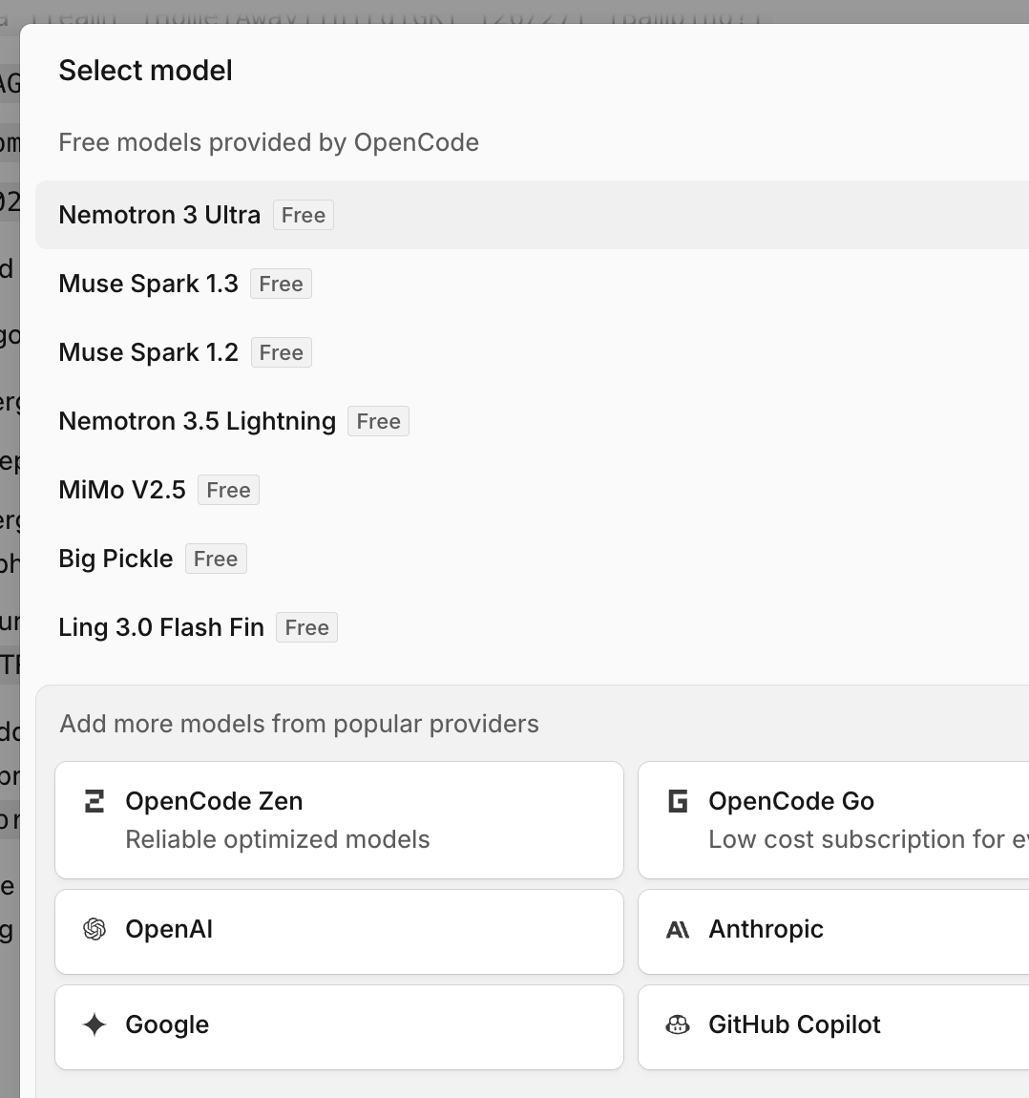Click the Free badge beside Muse Spark 1.3
1029x1098 pixels.
tap(281, 284)
